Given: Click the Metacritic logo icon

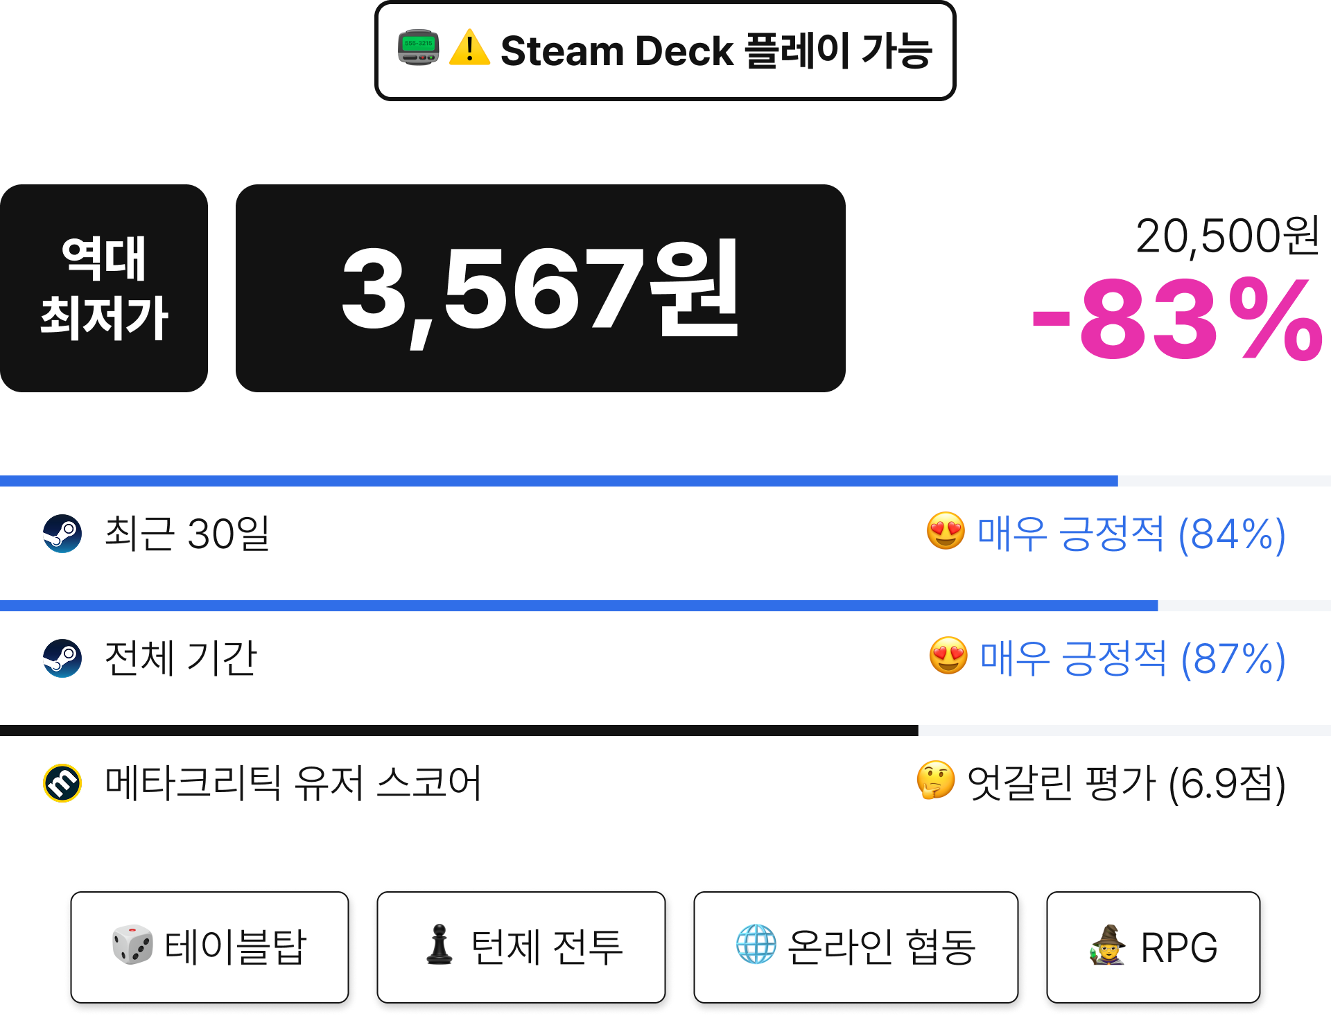Looking at the screenshot, I should 62,783.
